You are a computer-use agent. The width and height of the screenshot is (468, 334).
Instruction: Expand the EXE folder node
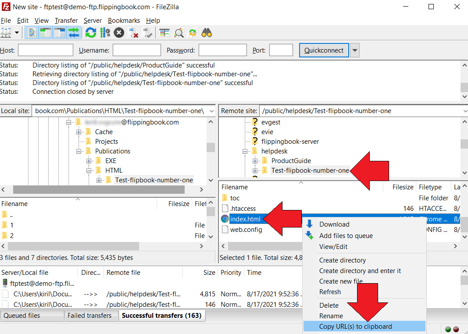click(89, 161)
